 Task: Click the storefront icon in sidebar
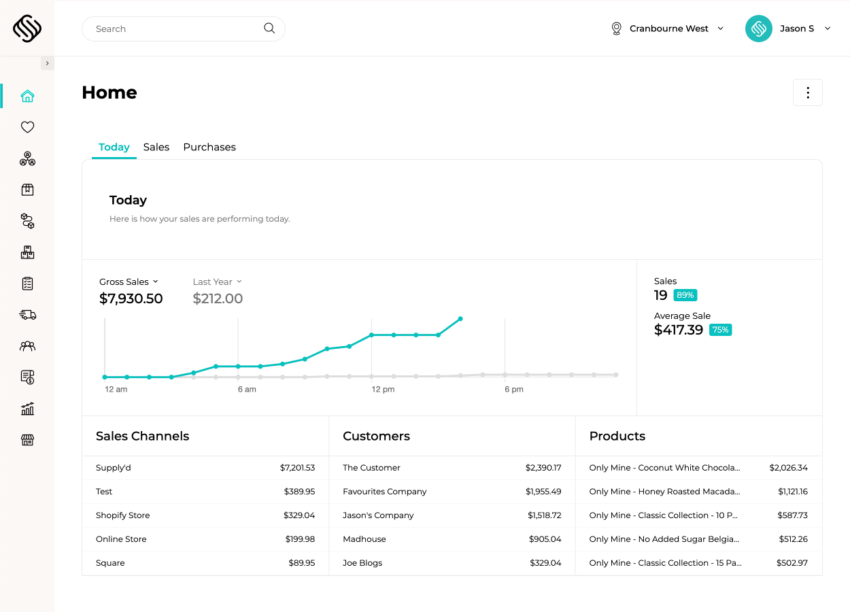27,440
